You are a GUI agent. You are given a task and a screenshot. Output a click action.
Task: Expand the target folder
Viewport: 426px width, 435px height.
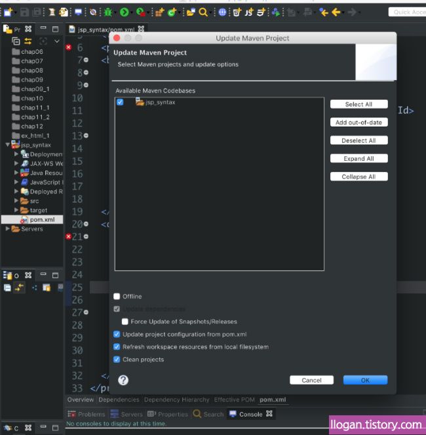pyautogui.click(x=16, y=210)
